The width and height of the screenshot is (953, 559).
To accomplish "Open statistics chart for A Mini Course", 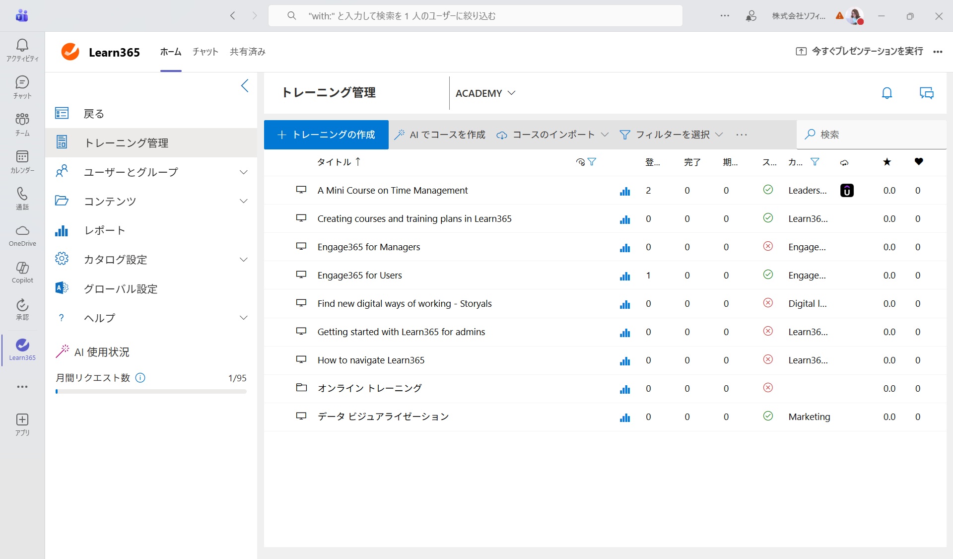I will (x=625, y=191).
